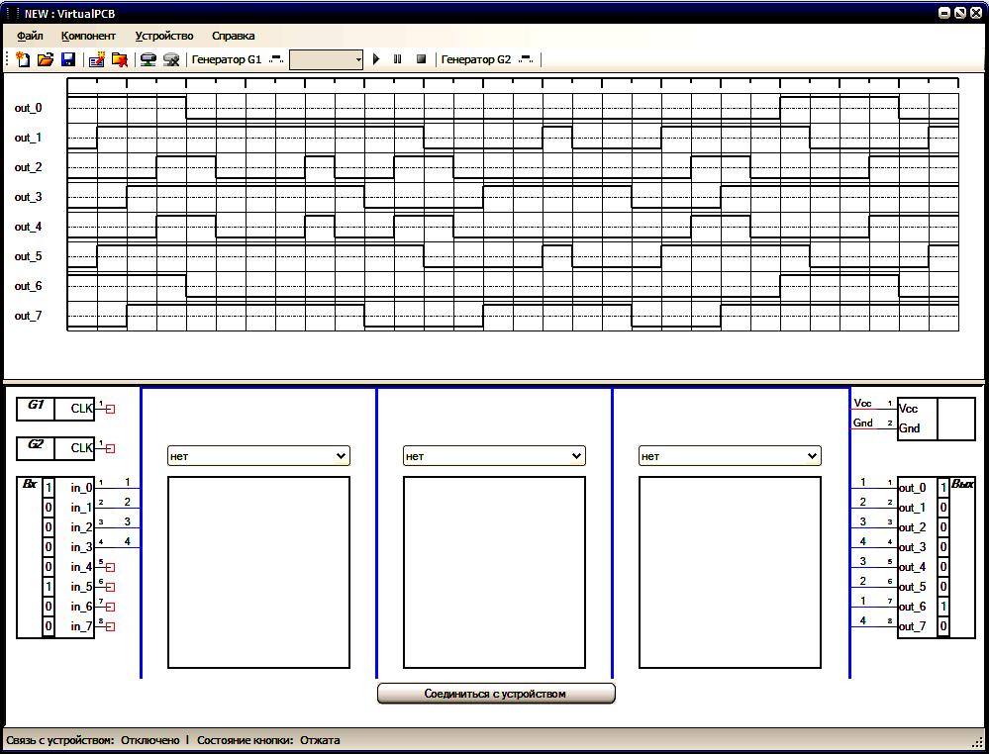Start the generator with the play button
The width and height of the screenshot is (989, 754).
coord(376,59)
